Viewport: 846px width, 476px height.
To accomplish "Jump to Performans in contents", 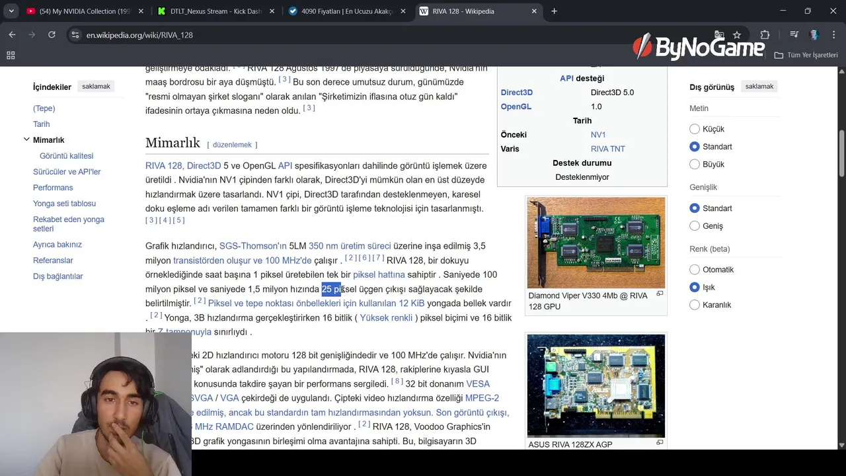I will [53, 188].
